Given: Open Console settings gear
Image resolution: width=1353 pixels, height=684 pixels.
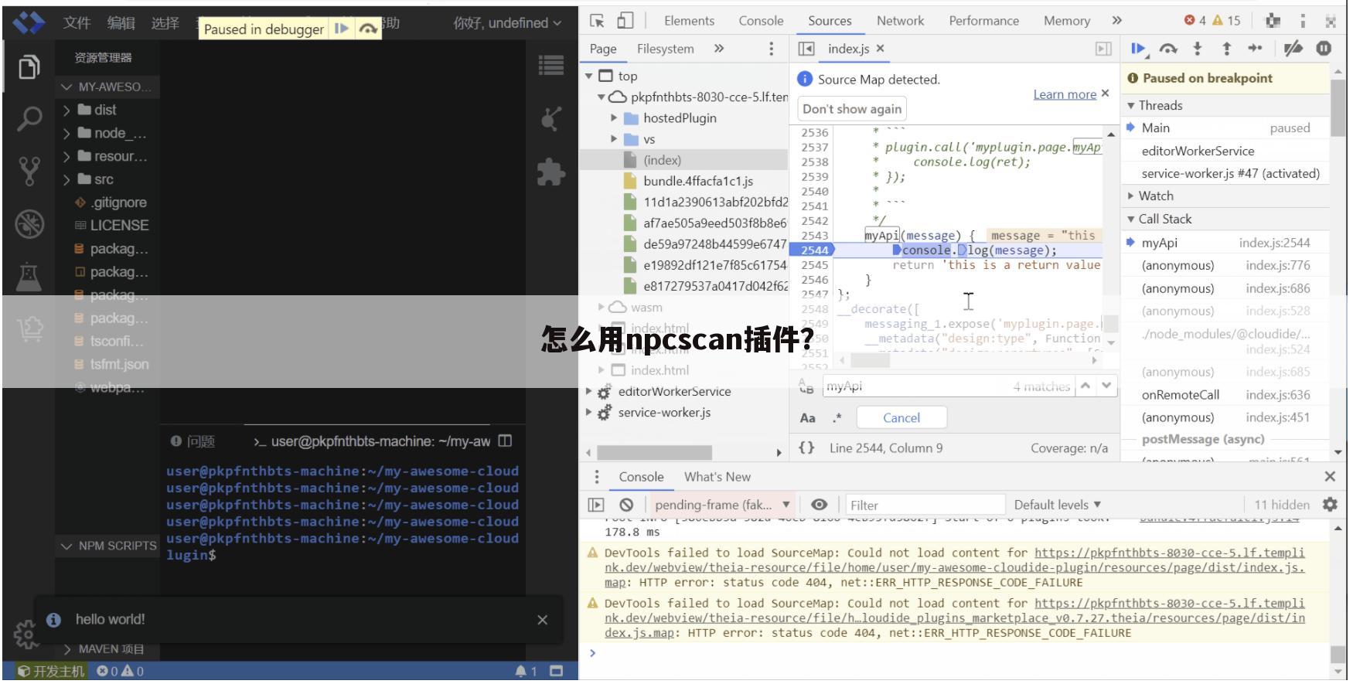Looking at the screenshot, I should [x=1330, y=505].
